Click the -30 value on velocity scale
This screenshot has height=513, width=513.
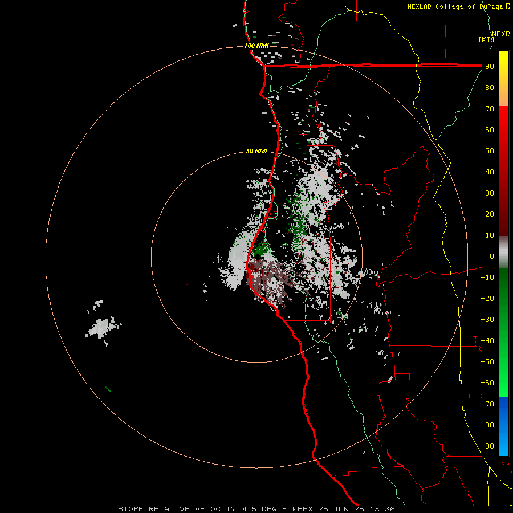coord(487,320)
